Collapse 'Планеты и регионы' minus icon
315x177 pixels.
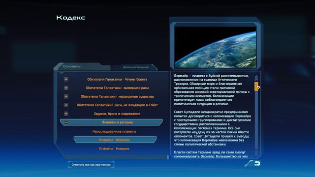[x=66, y=122]
